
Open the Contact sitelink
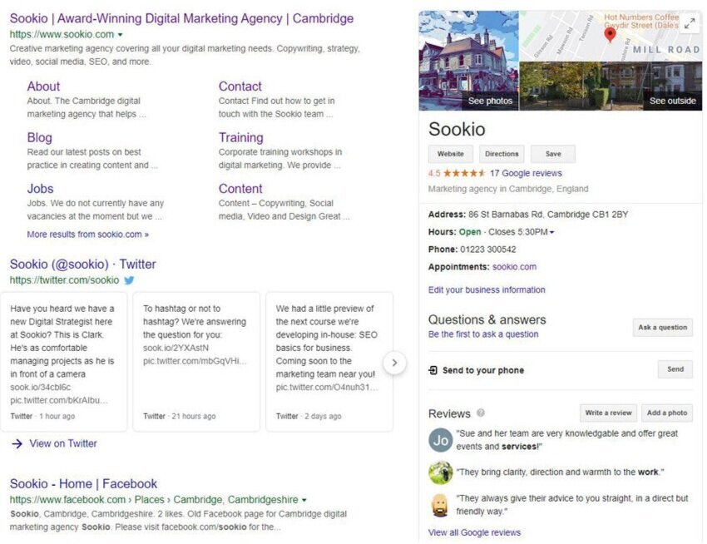240,87
